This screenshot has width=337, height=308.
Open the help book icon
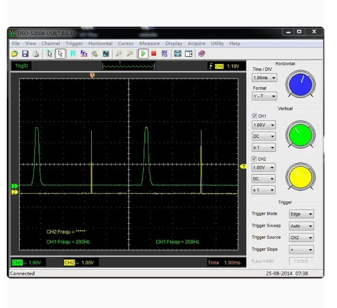[202, 54]
